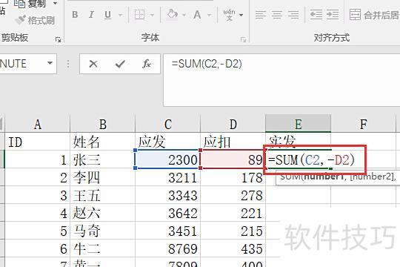The image size is (400, 267).
Task: Click cell with name 赵六
Action: tap(102, 213)
